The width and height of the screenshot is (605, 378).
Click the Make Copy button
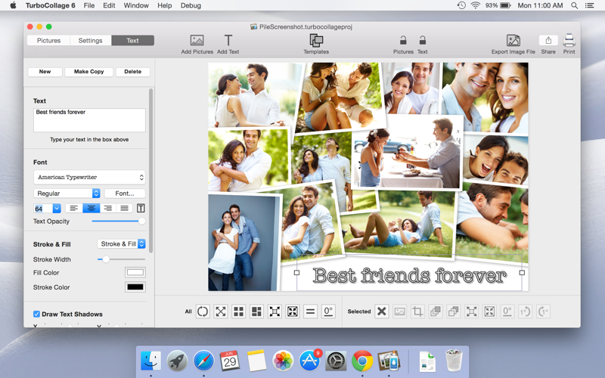pos(88,72)
